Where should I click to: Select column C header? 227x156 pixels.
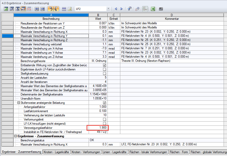click(x=114, y=15)
